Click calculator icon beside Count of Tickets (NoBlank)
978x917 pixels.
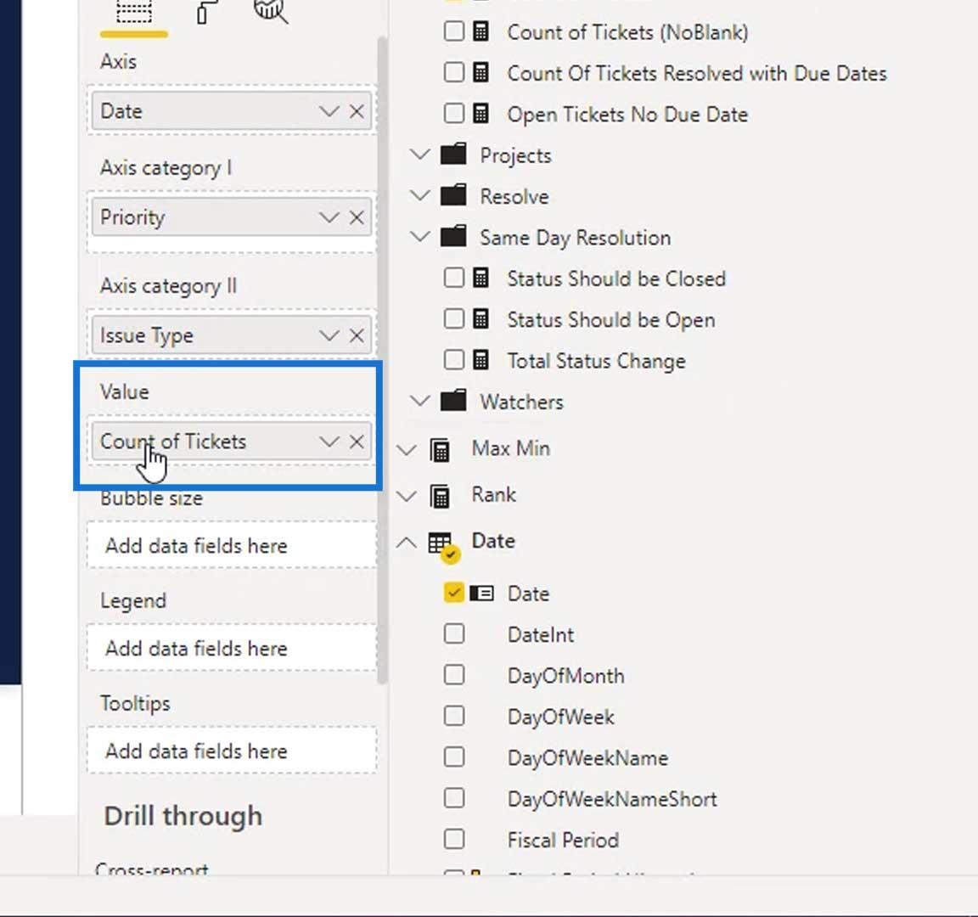pos(481,31)
